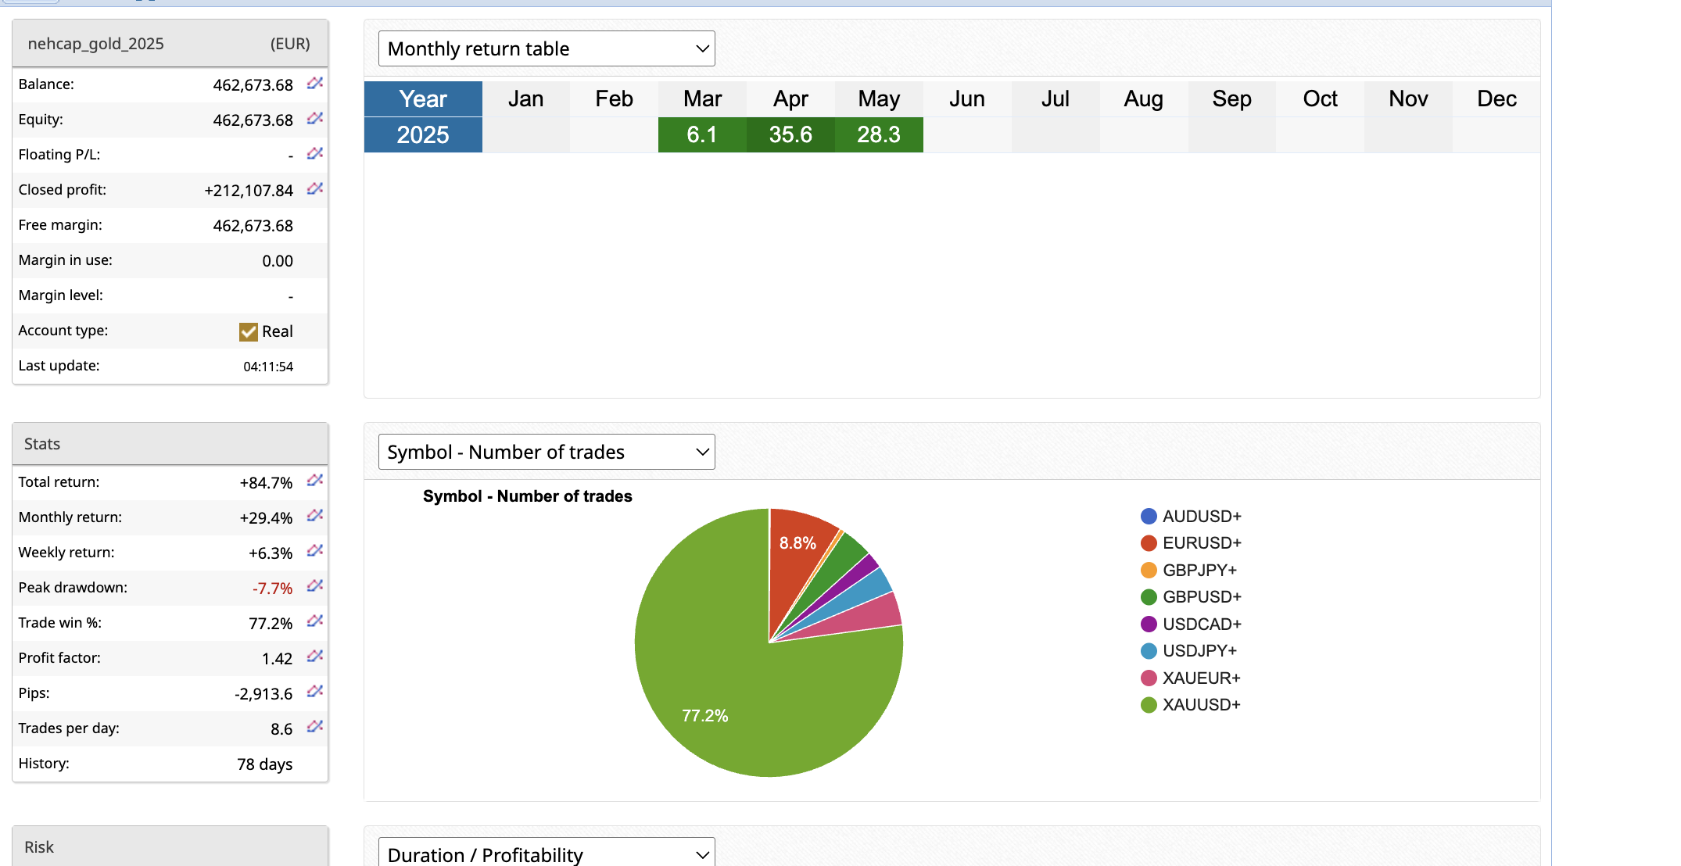Click the April 35.6 return cell

[790, 135]
